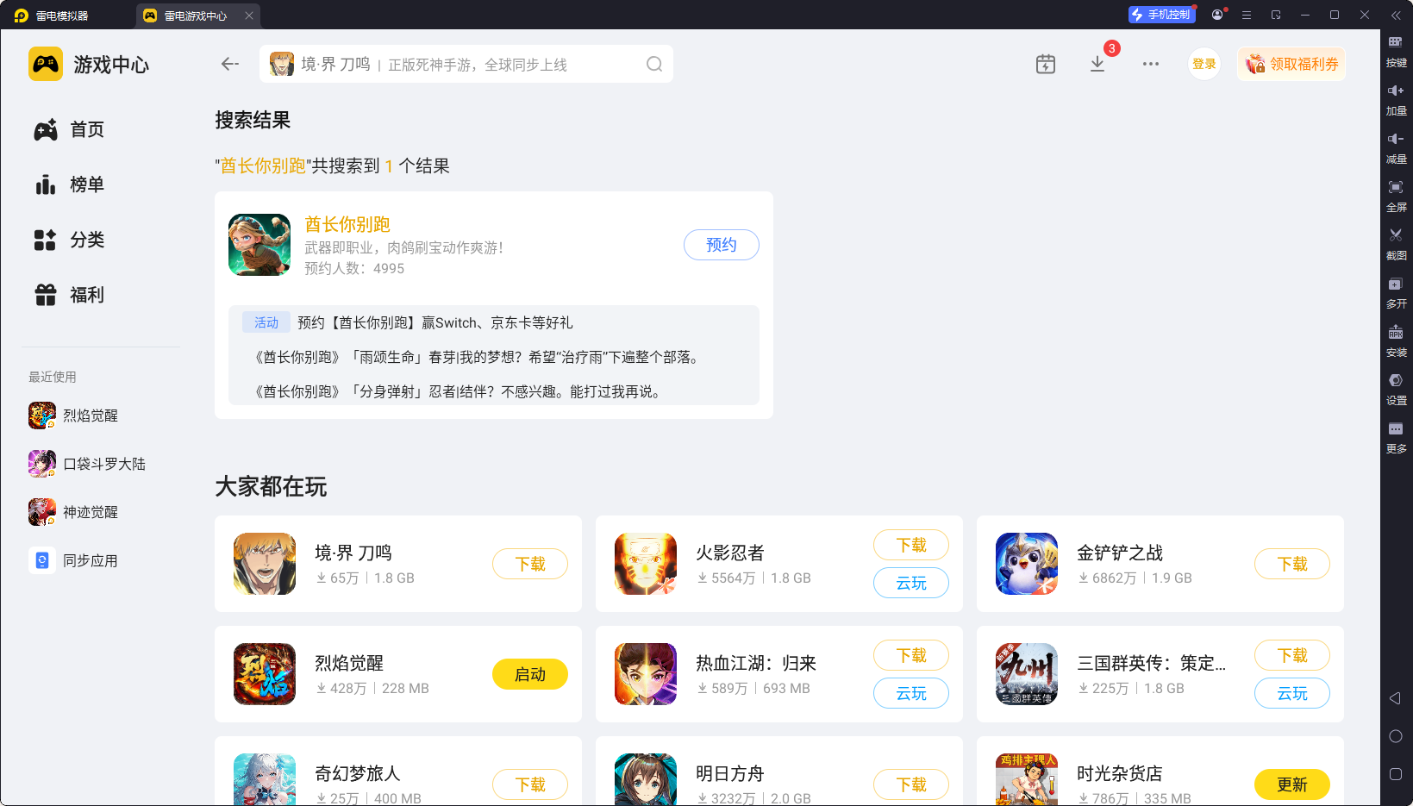
Task: Collapse the right sidebar with double-chevron
Action: [x=1397, y=14]
